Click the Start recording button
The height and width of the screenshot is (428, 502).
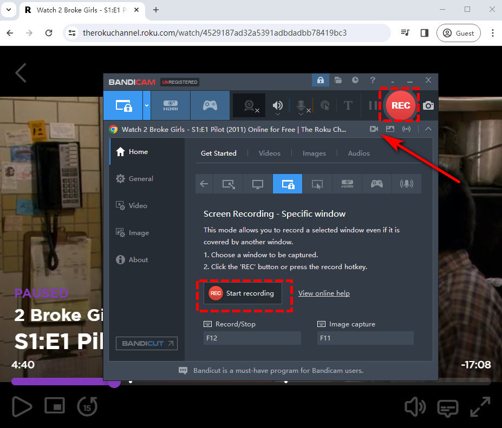point(243,293)
